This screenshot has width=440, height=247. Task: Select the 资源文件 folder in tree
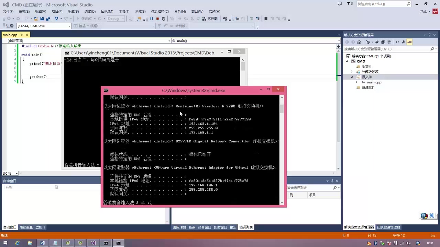tap(368, 87)
